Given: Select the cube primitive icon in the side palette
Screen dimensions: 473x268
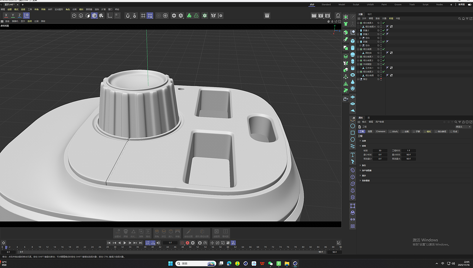Looking at the screenshot, I should 353,41.
